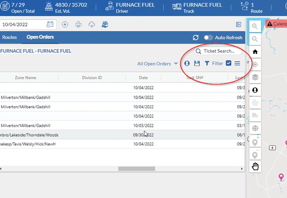Viewport: 287px width, 198px height.
Task: Click the add (plus circle) icon
Action: click(65, 24)
